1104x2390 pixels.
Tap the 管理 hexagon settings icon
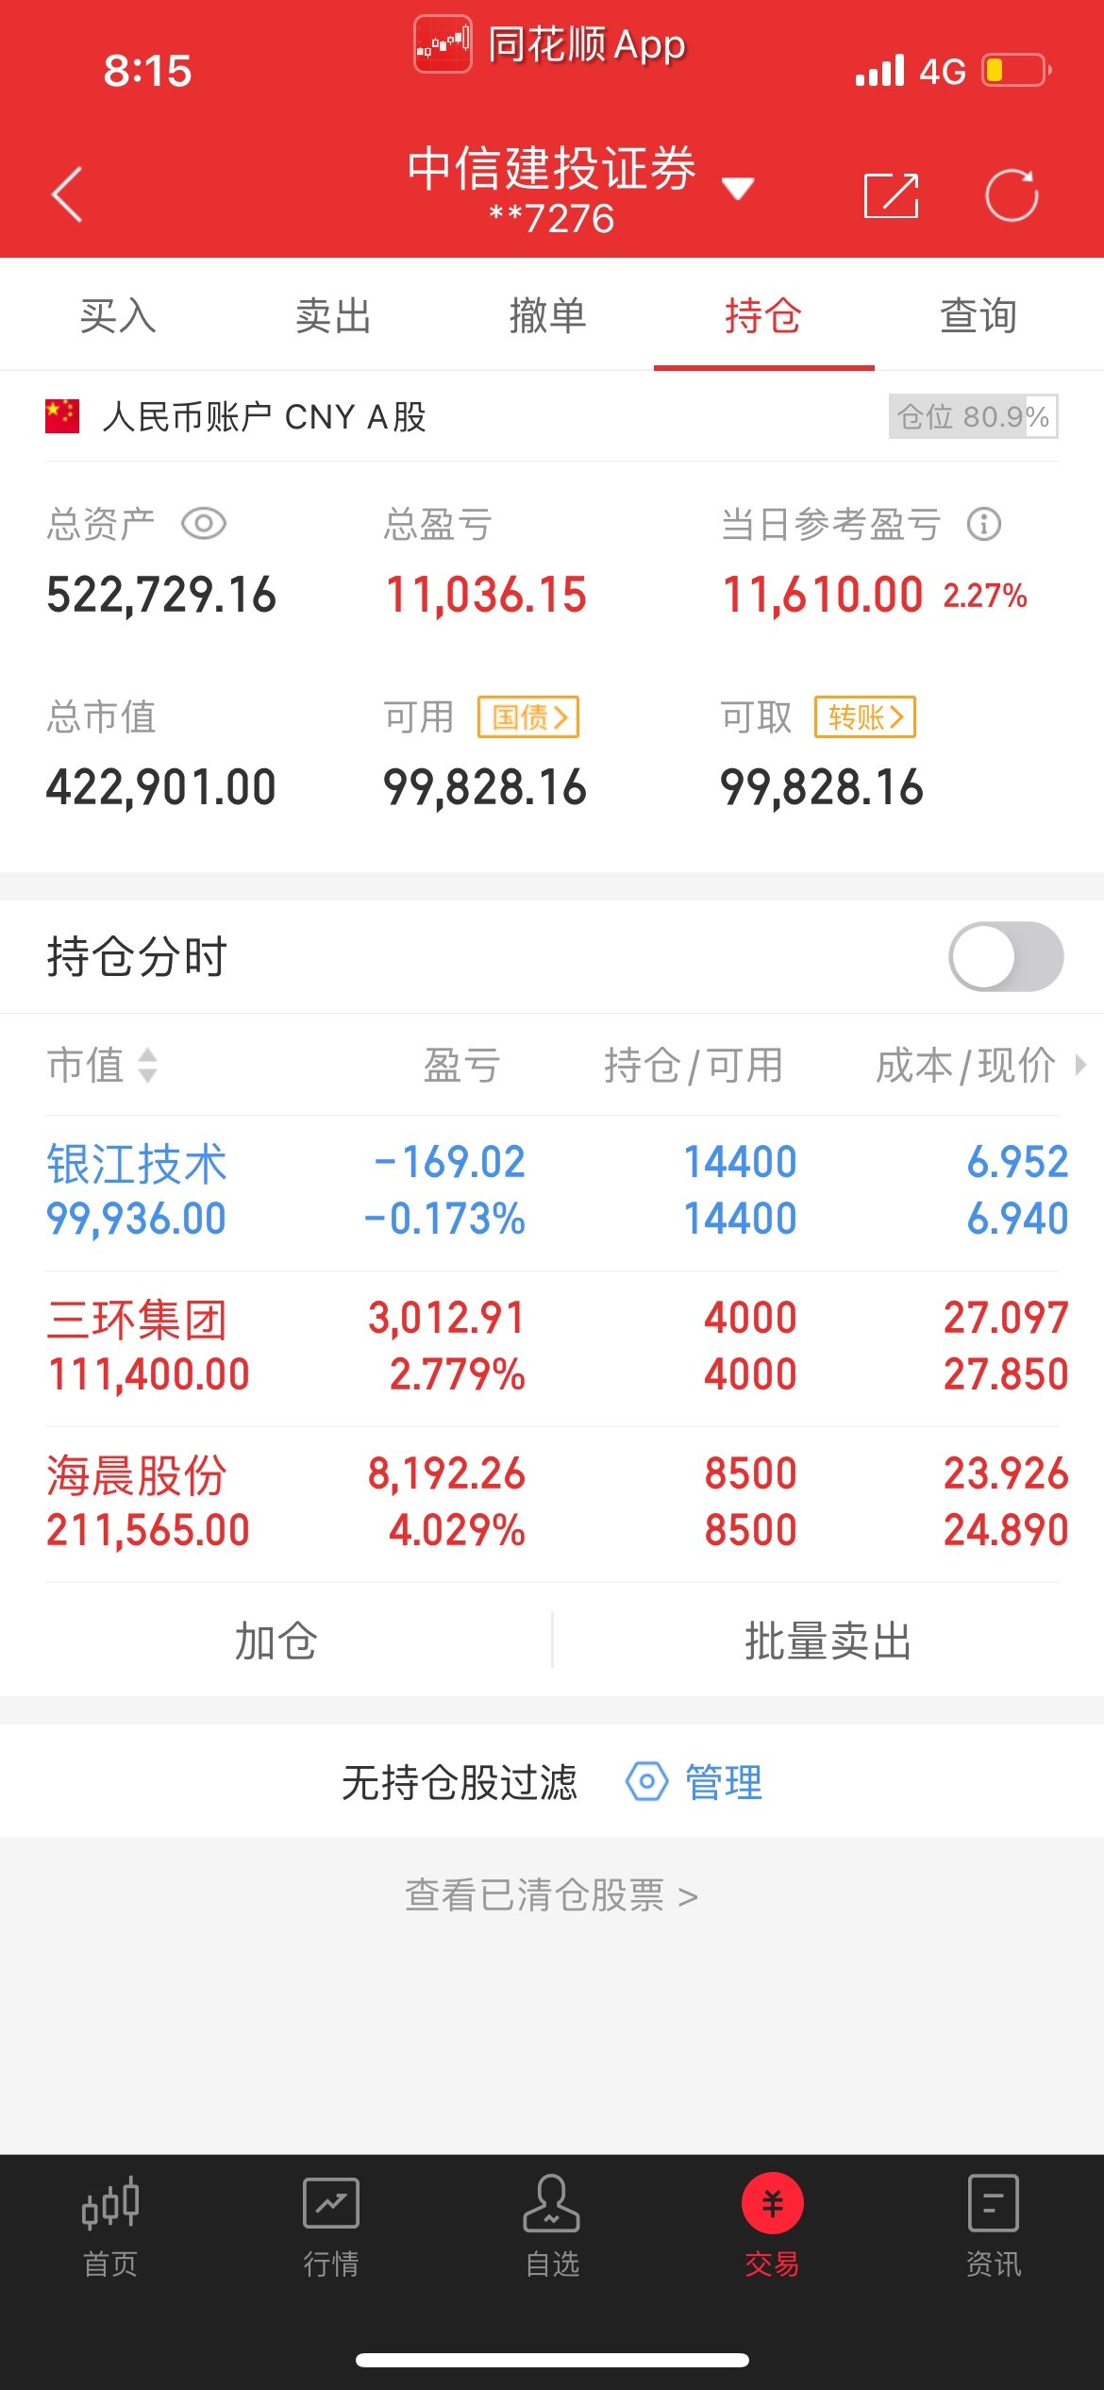coord(647,1782)
